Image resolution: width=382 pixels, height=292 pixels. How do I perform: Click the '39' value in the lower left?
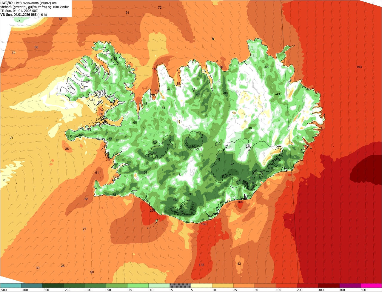point(38,268)
